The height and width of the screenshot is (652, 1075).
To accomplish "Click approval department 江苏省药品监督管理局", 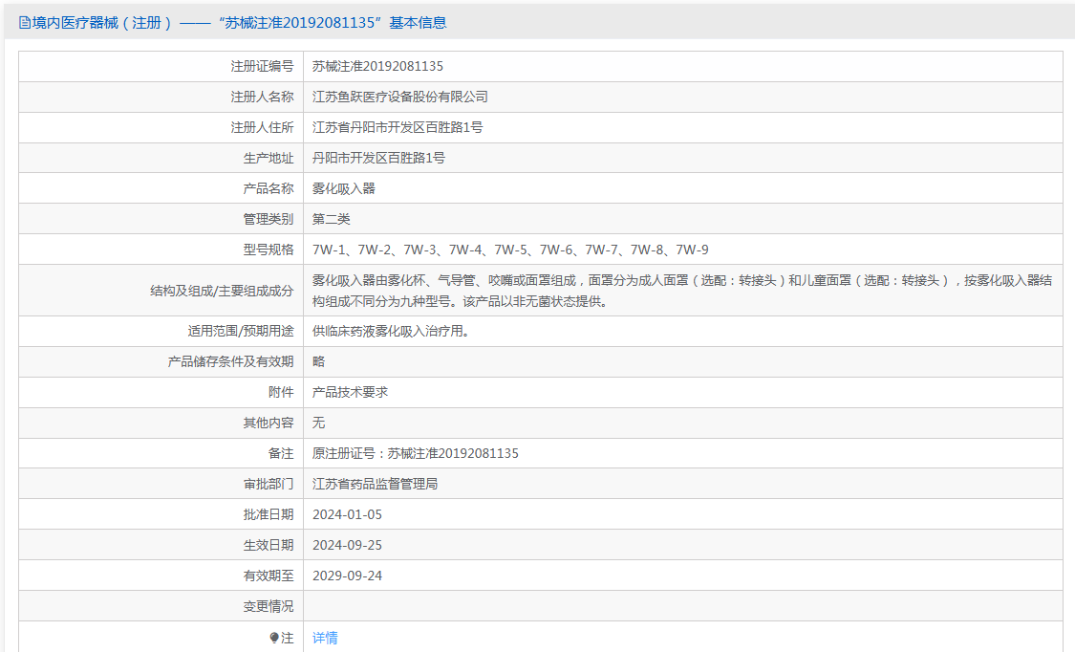I will point(375,484).
